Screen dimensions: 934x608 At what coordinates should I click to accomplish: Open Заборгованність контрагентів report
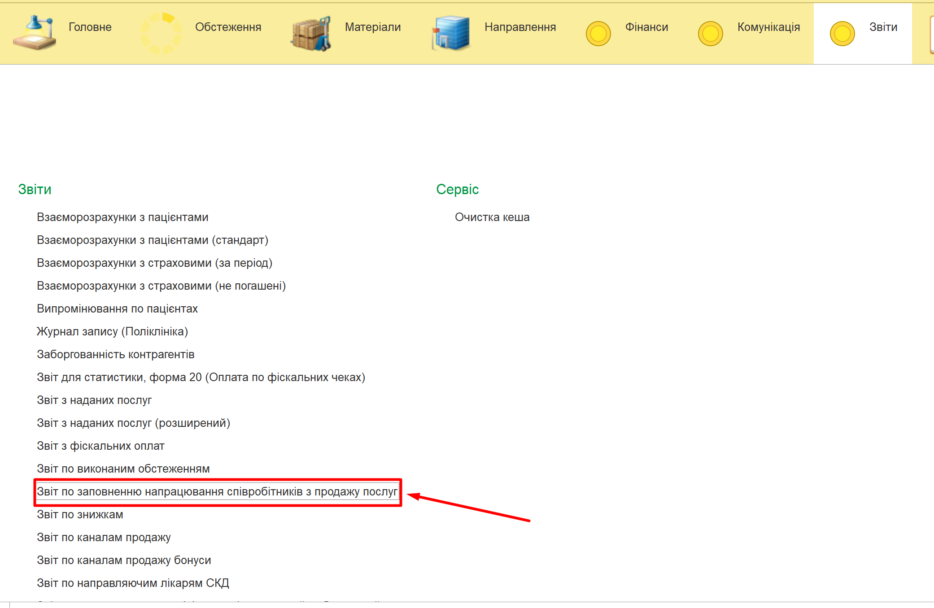point(116,354)
